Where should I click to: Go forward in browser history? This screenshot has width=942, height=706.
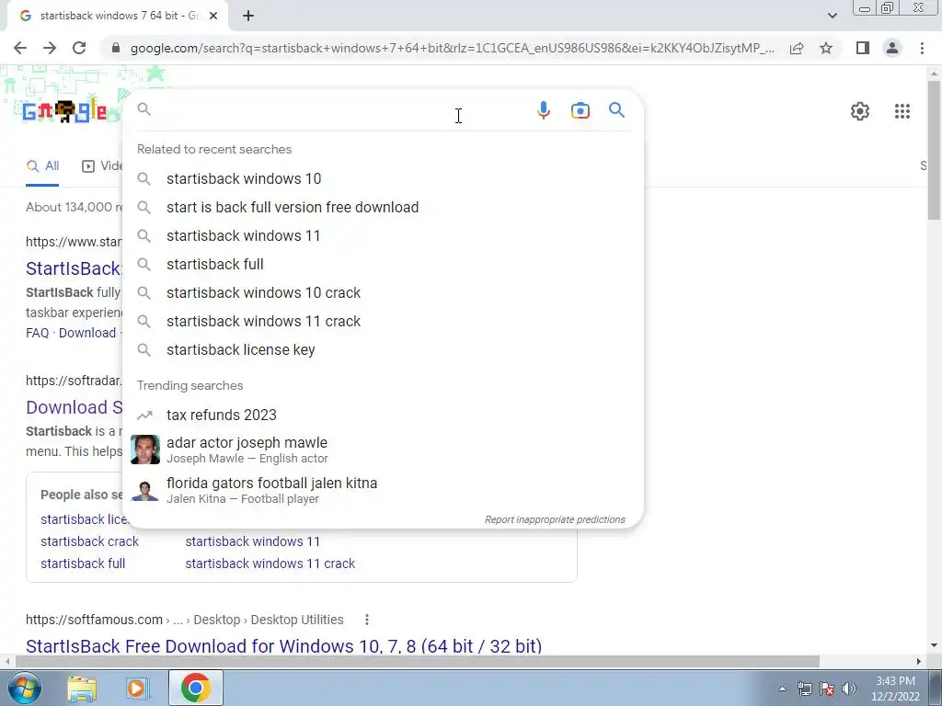point(50,48)
